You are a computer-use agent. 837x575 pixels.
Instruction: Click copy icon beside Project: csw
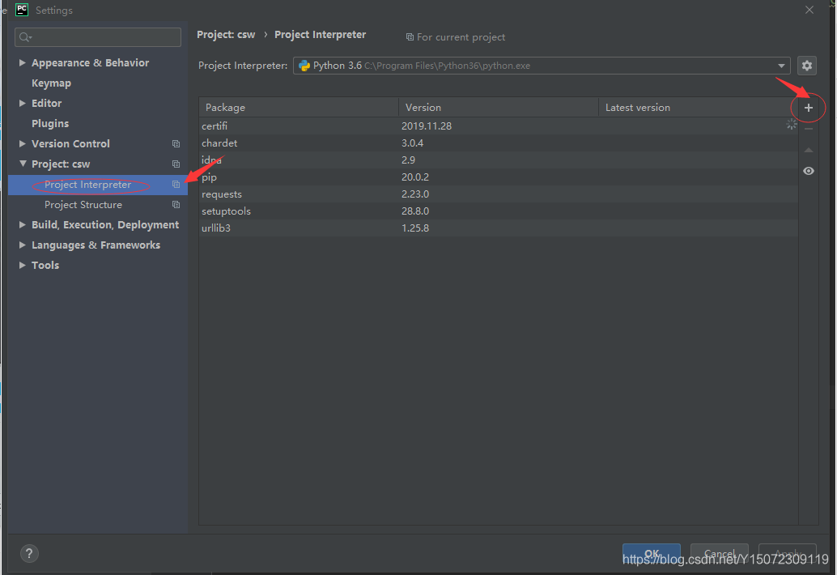tap(176, 164)
